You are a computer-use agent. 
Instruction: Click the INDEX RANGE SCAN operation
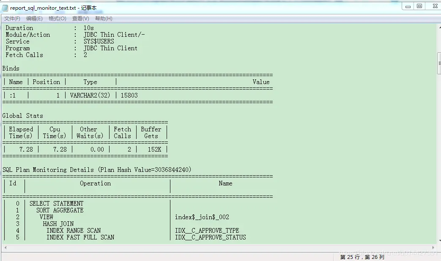click(74, 230)
